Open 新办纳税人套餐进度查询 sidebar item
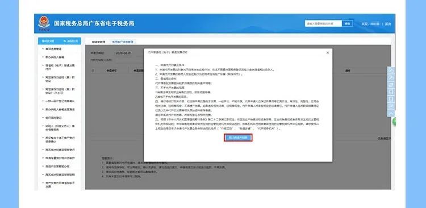The width and height of the screenshot is (426, 208). (60, 109)
